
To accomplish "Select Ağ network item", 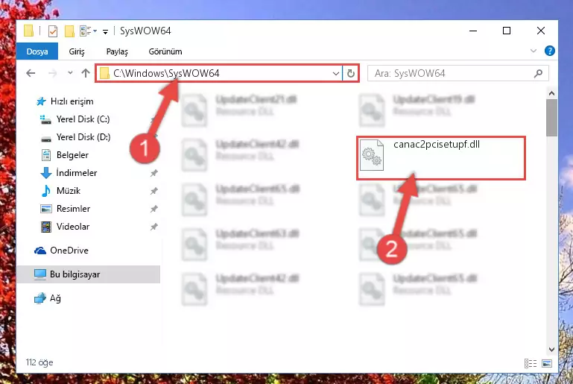I will [x=55, y=298].
